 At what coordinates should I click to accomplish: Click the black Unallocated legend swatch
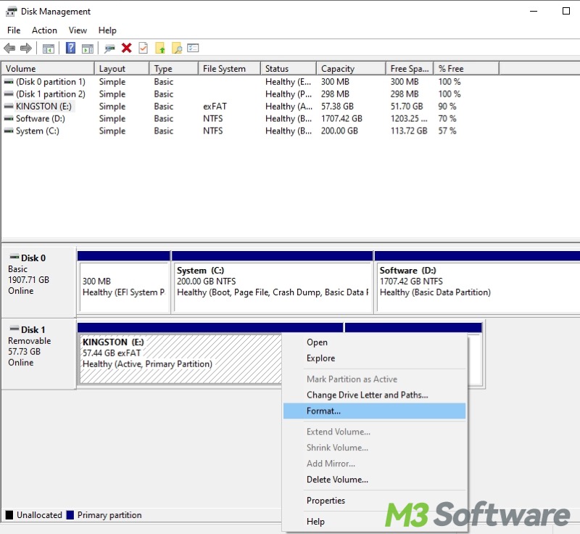9,514
